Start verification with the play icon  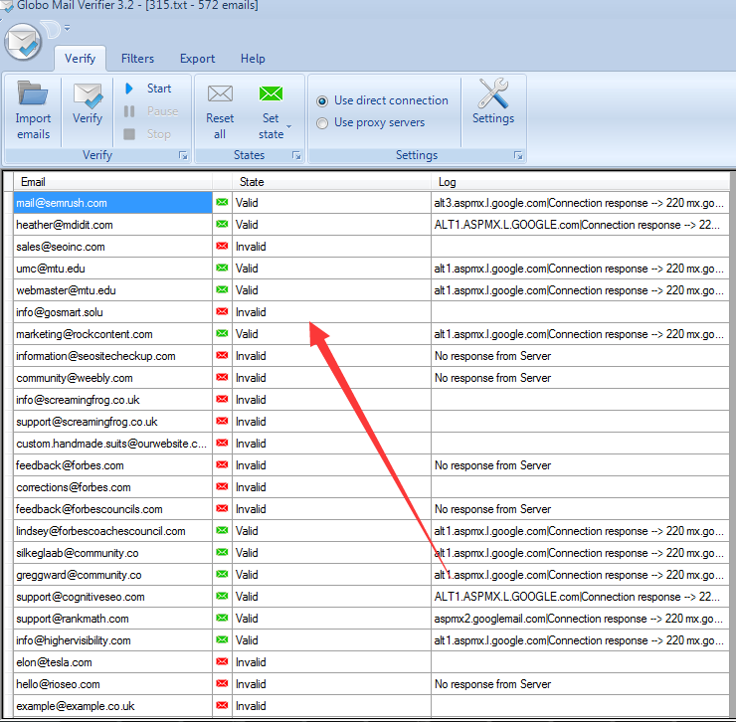coord(129,89)
